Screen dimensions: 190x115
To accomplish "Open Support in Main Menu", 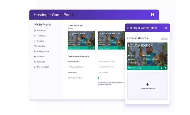I will (41, 57).
